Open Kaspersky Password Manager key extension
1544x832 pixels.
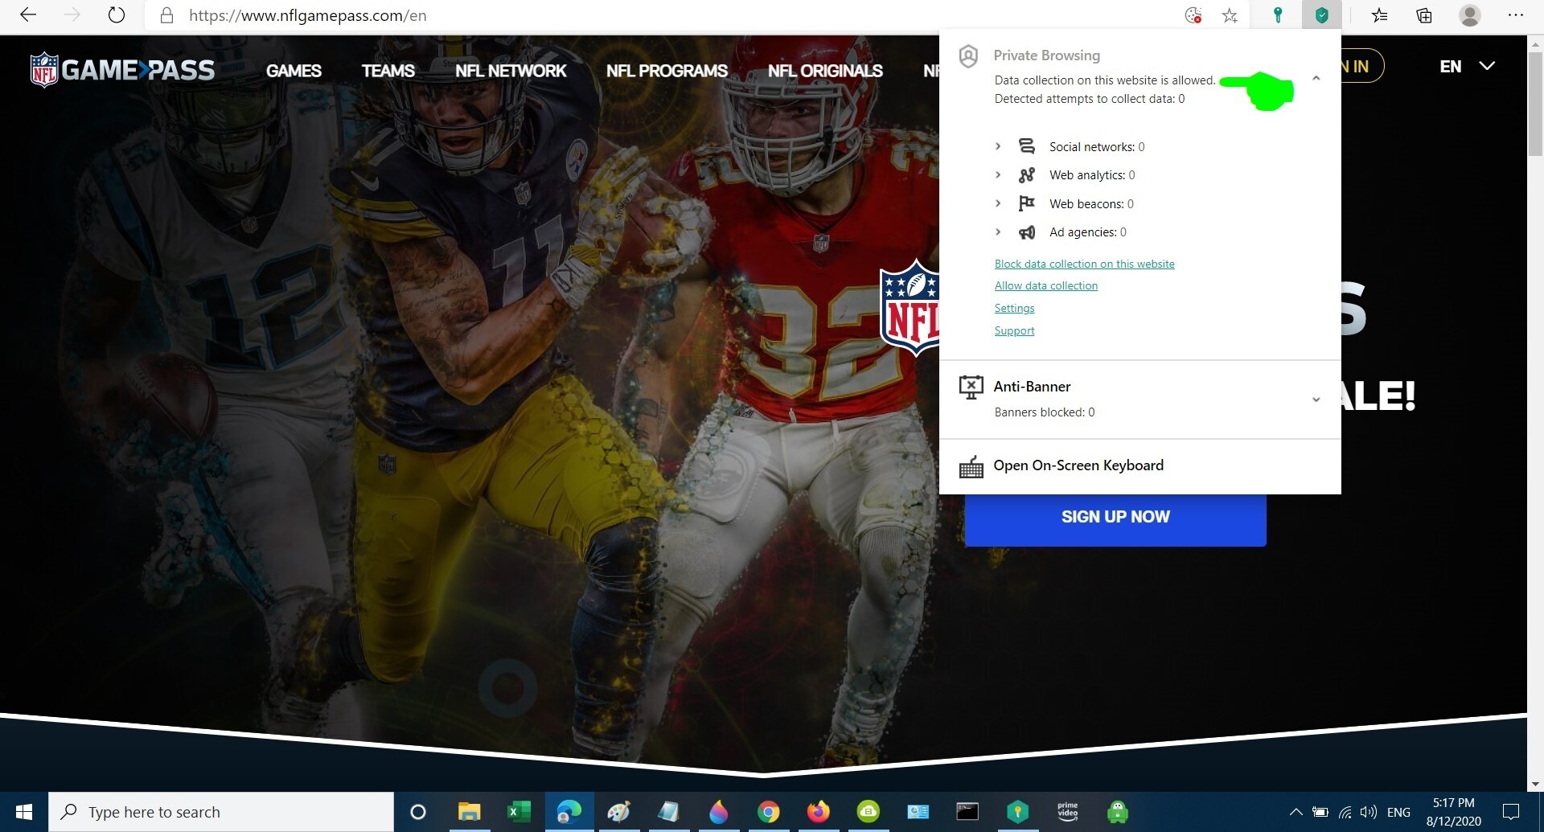pos(1277,15)
